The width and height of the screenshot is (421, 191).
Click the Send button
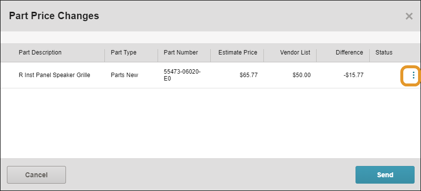click(x=385, y=175)
